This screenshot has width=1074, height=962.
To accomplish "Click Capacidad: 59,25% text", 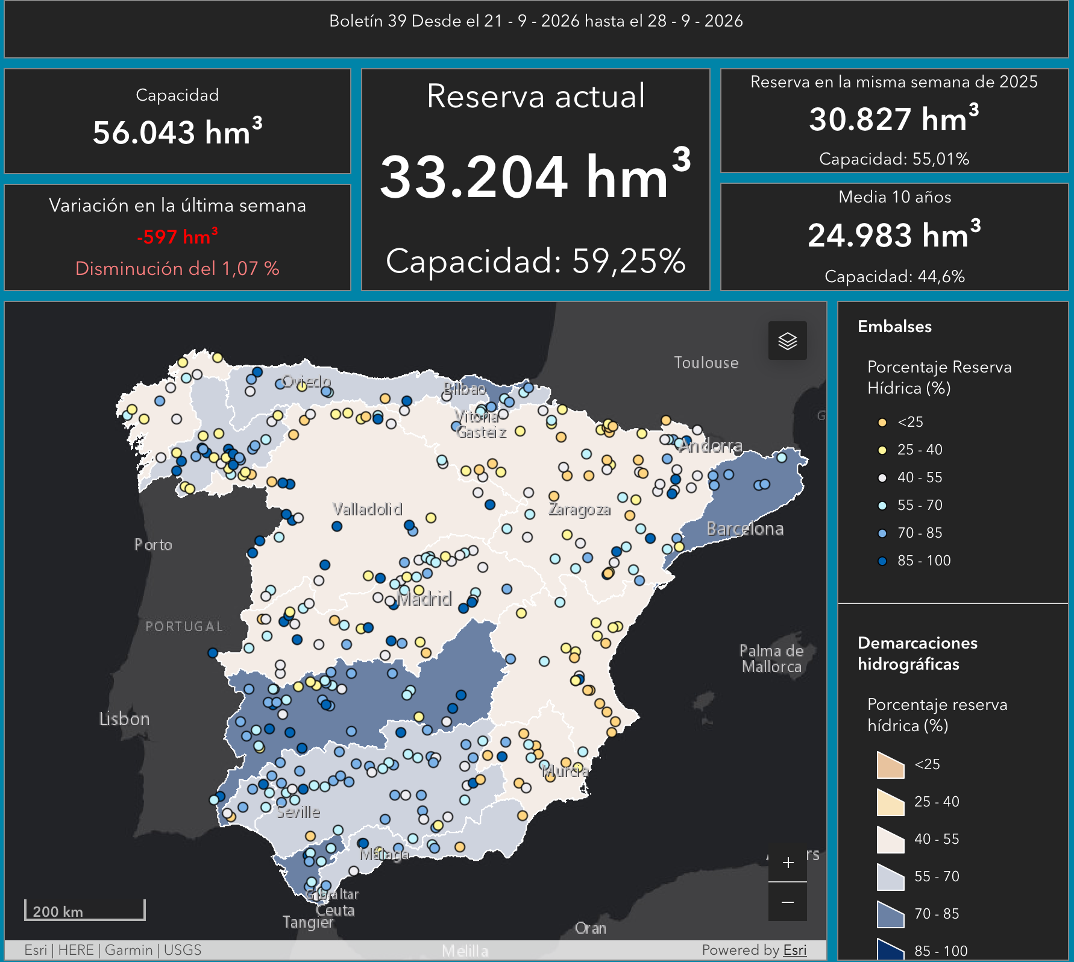I will (536, 261).
